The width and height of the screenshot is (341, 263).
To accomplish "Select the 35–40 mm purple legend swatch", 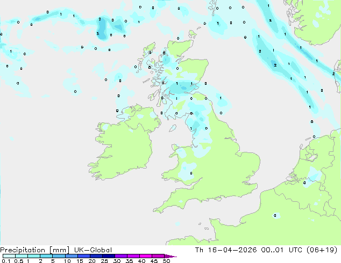I will [x=133, y=256].
